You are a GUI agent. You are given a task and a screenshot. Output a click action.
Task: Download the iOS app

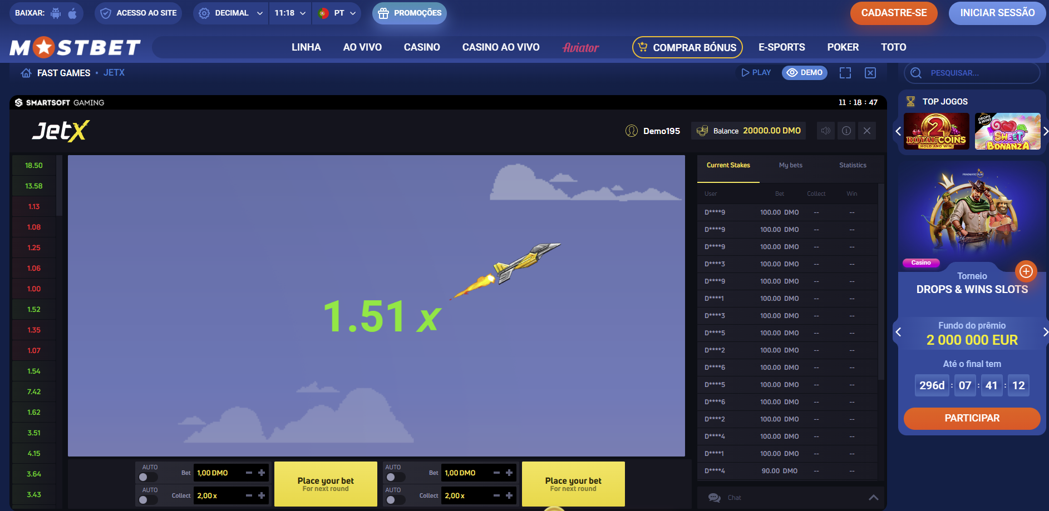pos(72,12)
